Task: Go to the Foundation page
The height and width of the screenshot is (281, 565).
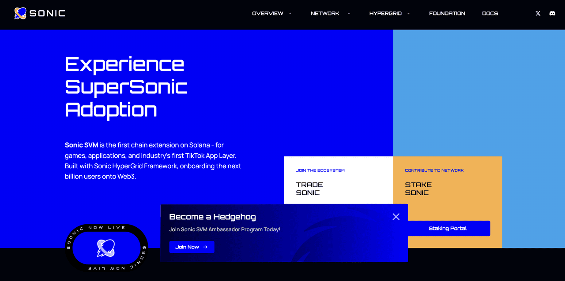Action: (447, 14)
